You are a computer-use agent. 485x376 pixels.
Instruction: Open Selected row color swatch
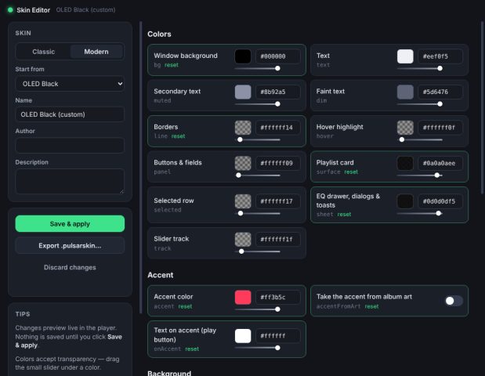coord(243,201)
